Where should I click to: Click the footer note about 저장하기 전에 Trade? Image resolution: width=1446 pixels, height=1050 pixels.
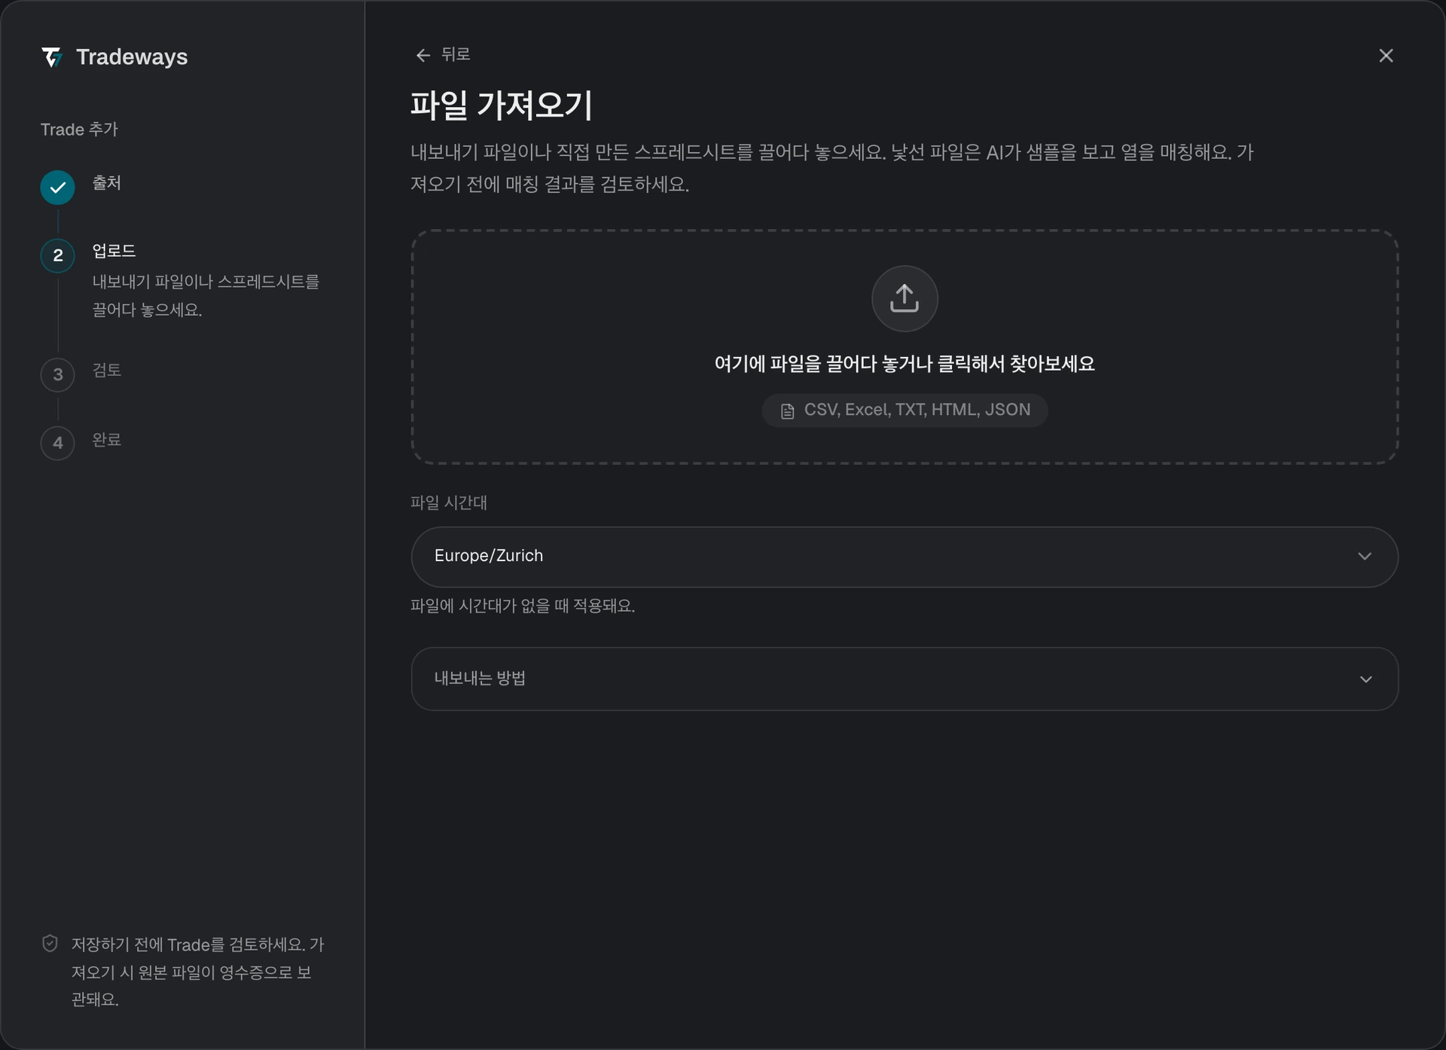(197, 972)
